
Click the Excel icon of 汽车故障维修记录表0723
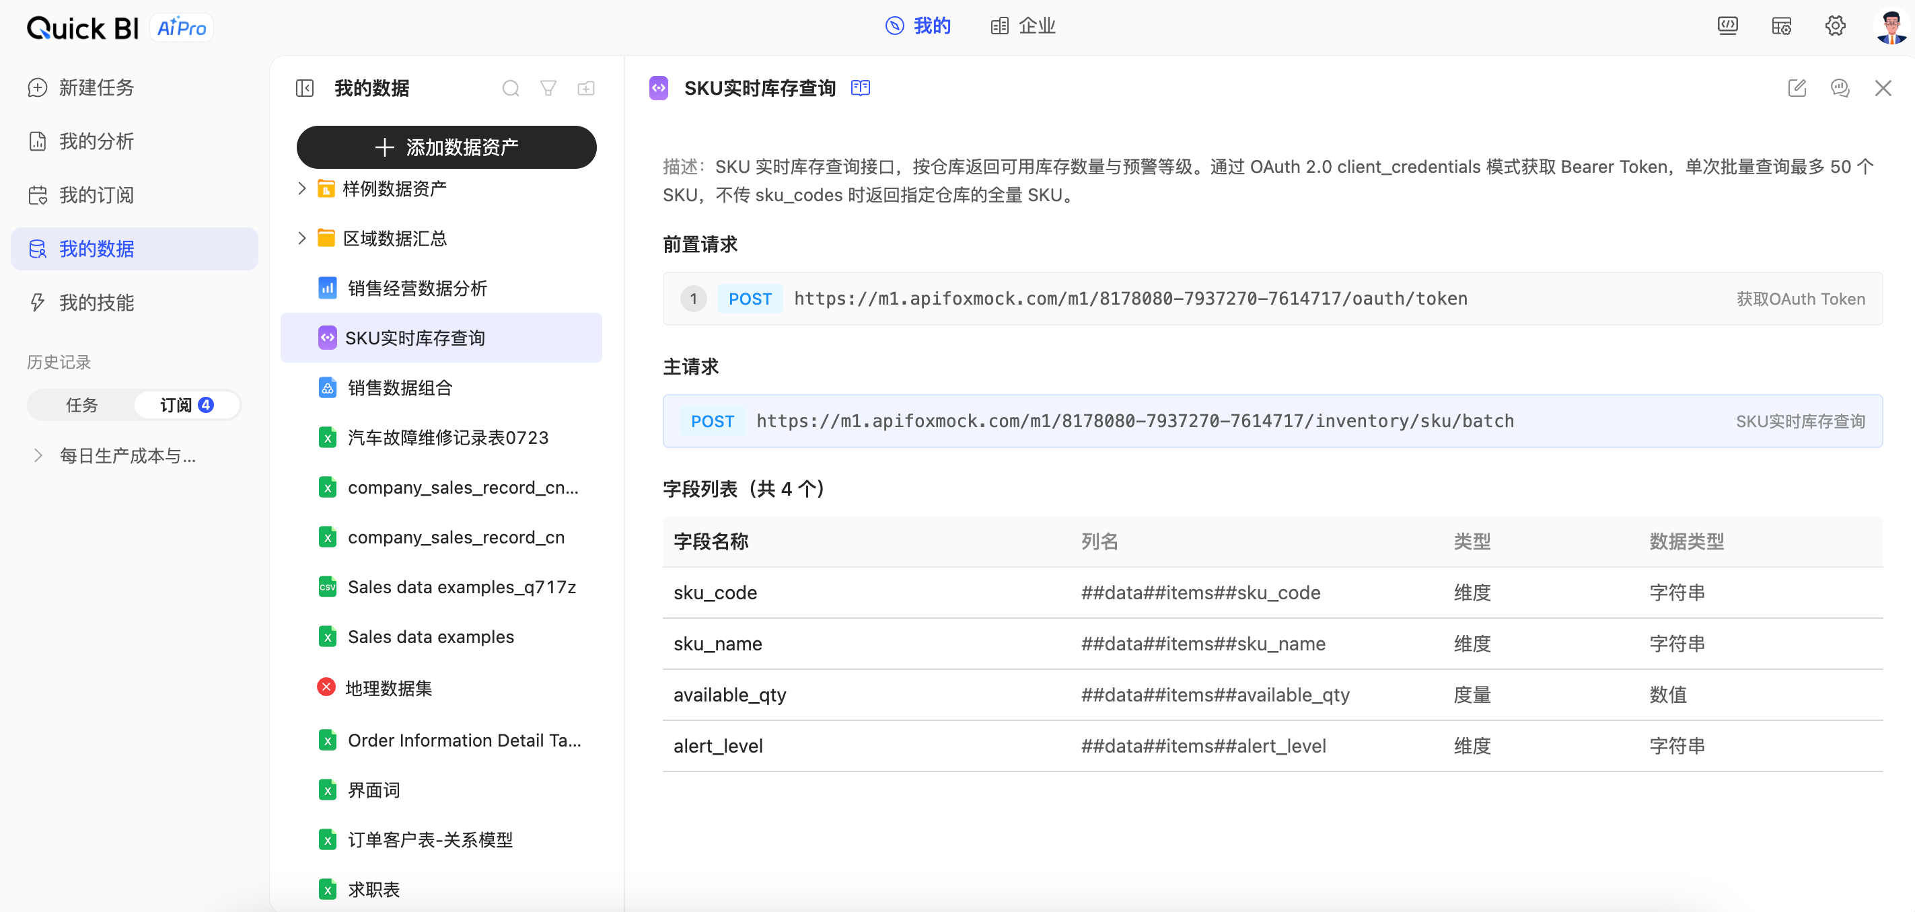click(x=327, y=438)
